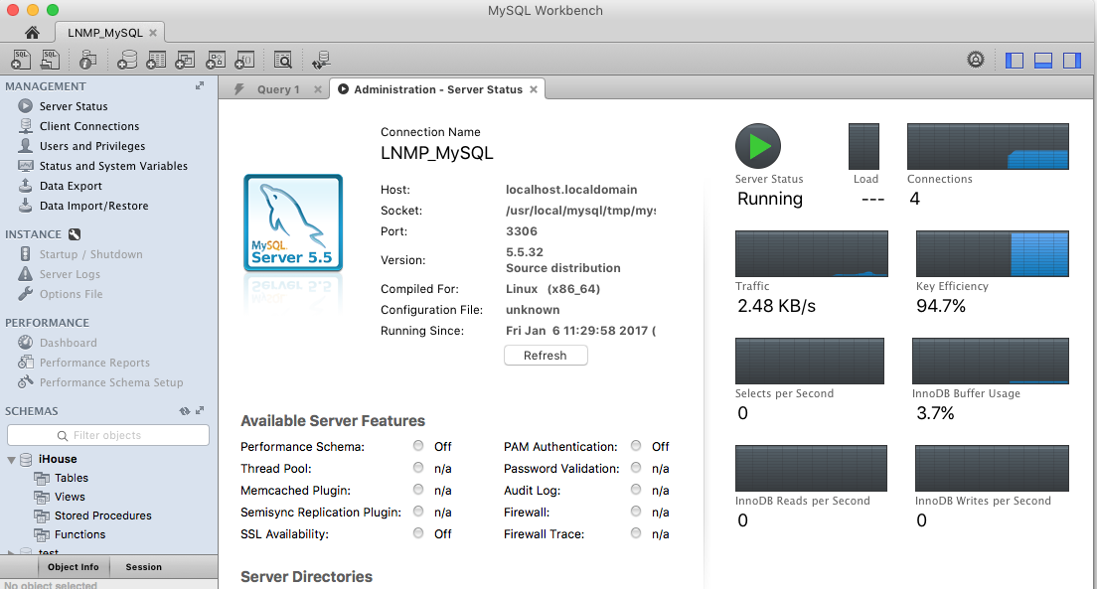Open Startup / Shutdown
The width and height of the screenshot is (1097, 589).
(x=91, y=254)
